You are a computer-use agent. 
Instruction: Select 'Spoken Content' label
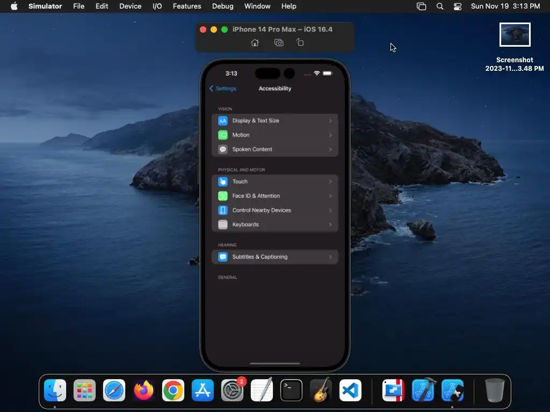[252, 149]
